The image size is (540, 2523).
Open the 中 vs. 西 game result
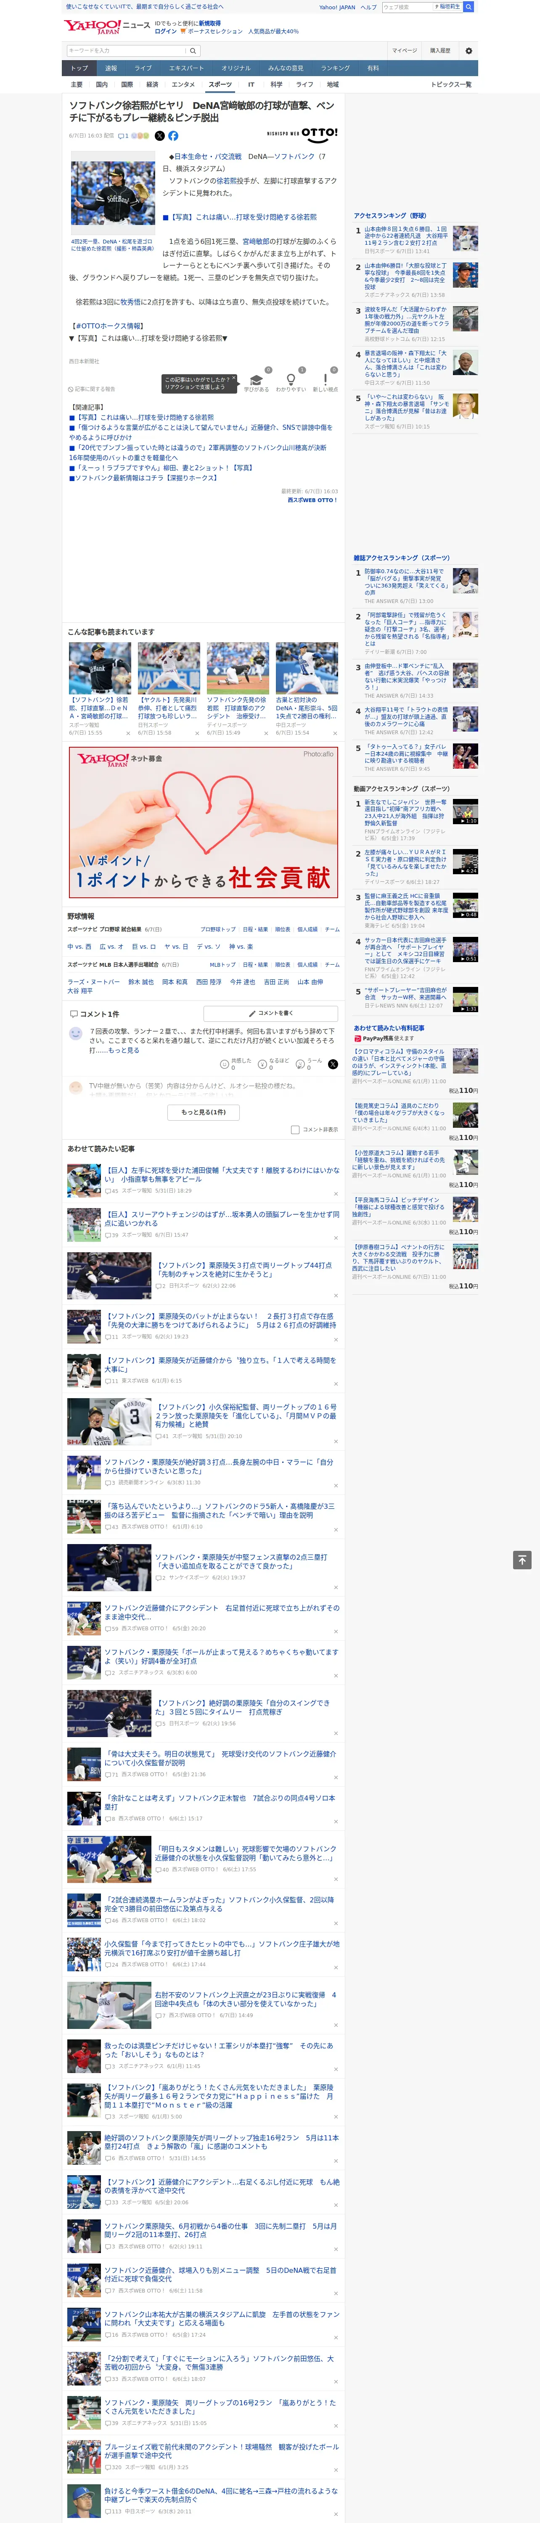[x=79, y=947]
